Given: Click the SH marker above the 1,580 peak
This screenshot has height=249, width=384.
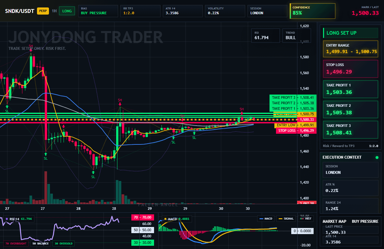Looking at the screenshot, I should click(x=31, y=46).
